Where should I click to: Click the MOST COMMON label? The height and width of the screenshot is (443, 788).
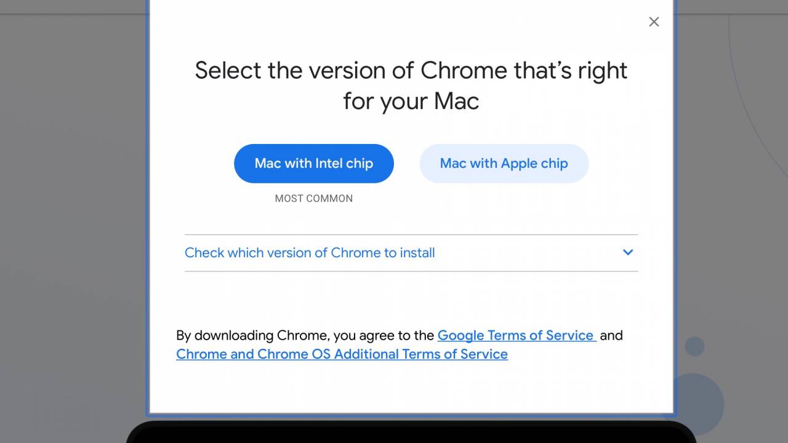coord(313,198)
